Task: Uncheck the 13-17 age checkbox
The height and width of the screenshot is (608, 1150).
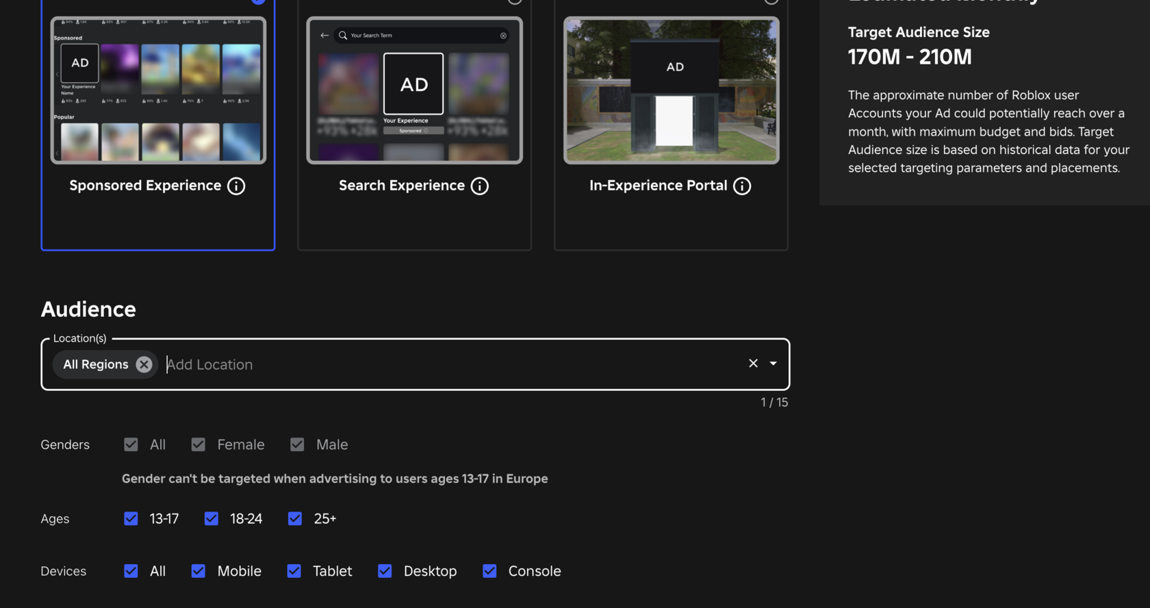Action: (131, 519)
